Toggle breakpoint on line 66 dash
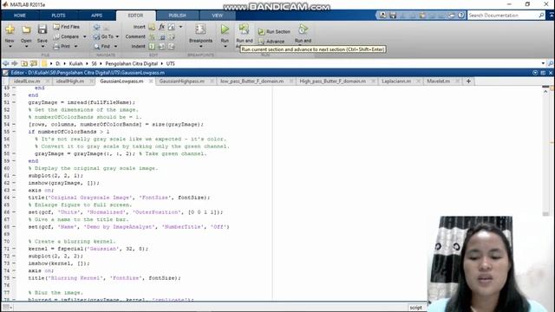Viewport: 555px width, 312px height. coord(14,212)
